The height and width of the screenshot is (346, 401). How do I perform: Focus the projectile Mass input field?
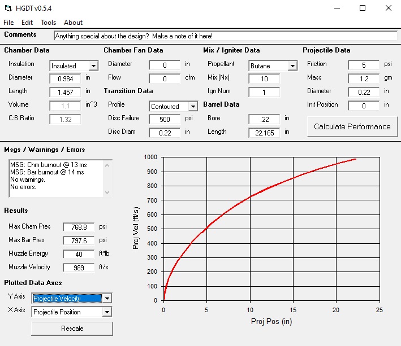pos(363,79)
